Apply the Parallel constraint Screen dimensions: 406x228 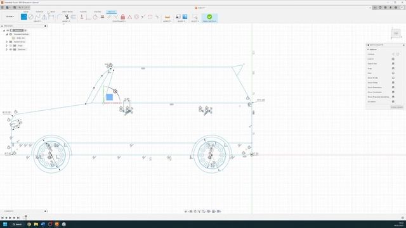109,17
